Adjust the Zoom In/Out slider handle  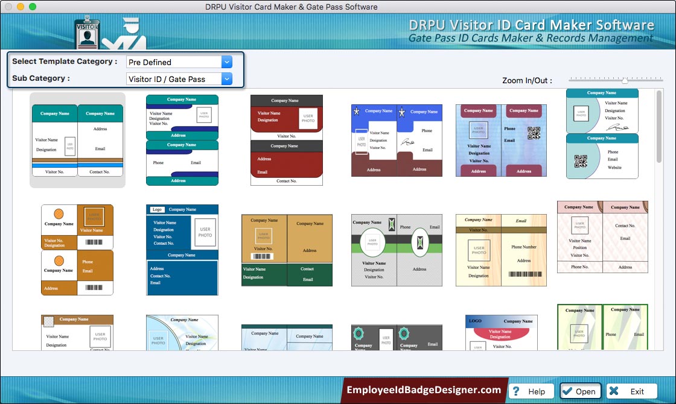click(x=625, y=80)
